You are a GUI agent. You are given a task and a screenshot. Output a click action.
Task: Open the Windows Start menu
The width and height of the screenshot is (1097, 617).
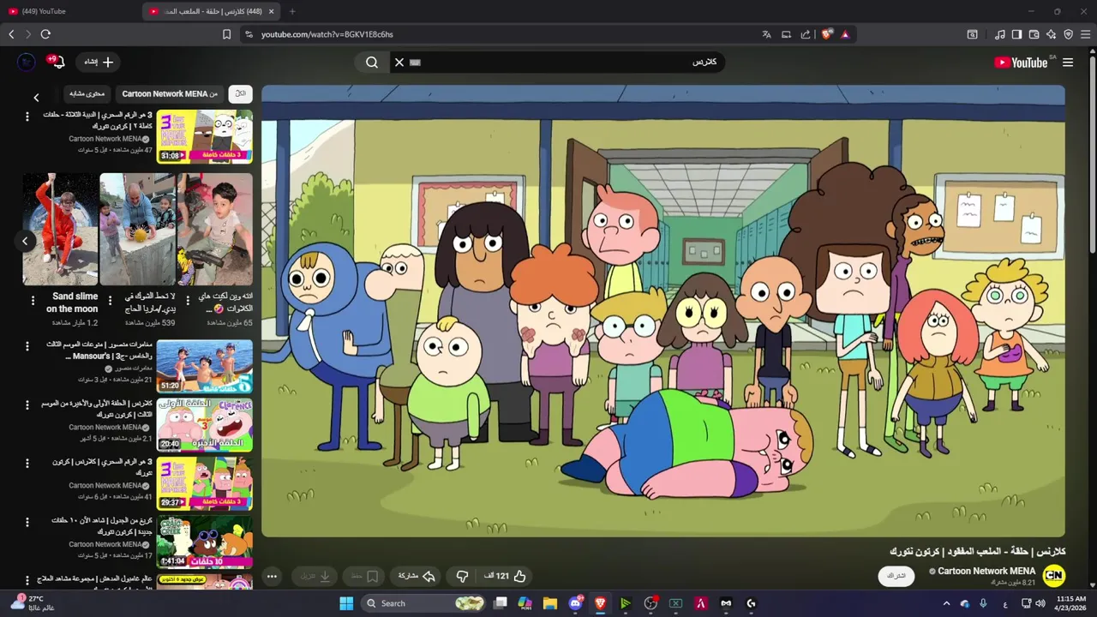[346, 603]
